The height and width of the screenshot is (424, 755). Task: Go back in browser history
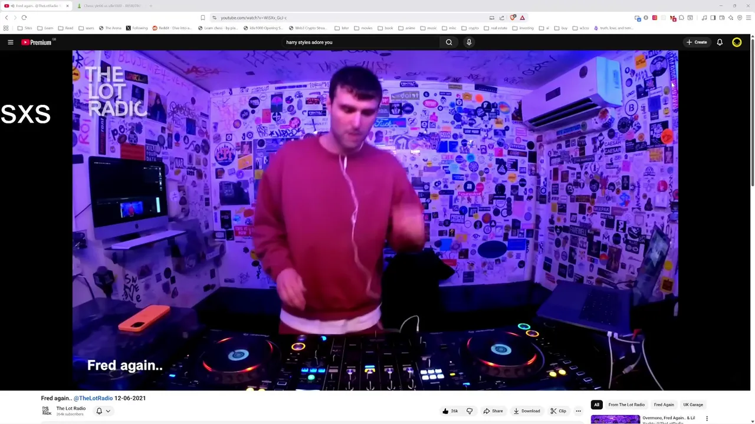[6, 18]
